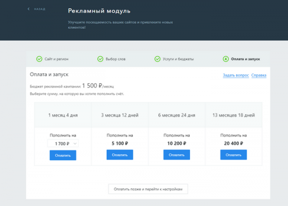
Task: Click the green checkmark beside Сайт и регион
Action: pos(39,59)
